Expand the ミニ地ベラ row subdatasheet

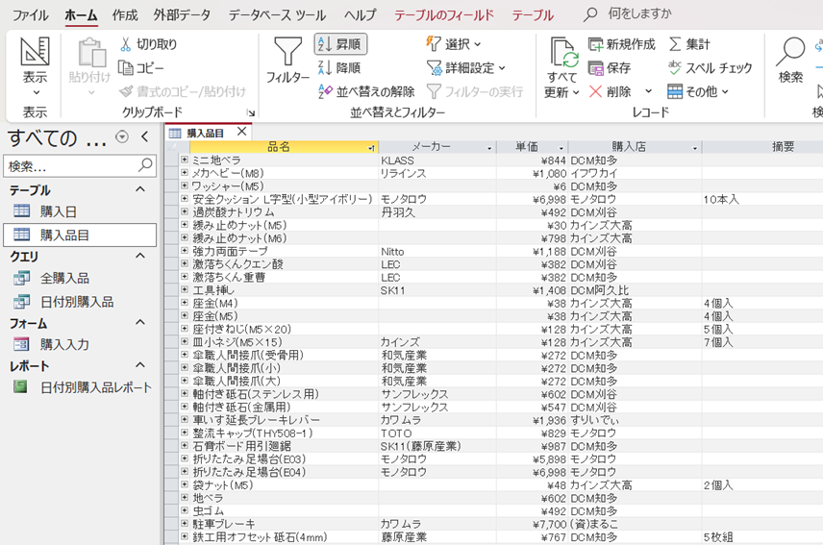tap(184, 161)
